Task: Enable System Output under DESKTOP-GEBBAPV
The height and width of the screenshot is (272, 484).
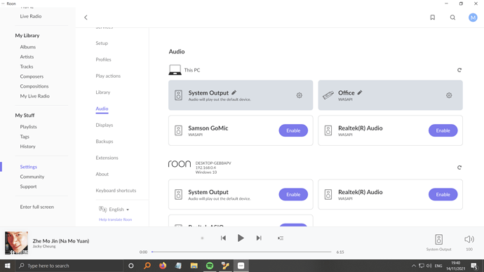Action: 293,194
